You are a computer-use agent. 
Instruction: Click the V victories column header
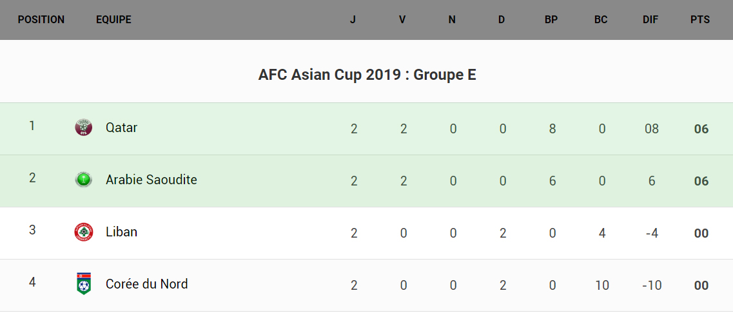click(x=402, y=20)
